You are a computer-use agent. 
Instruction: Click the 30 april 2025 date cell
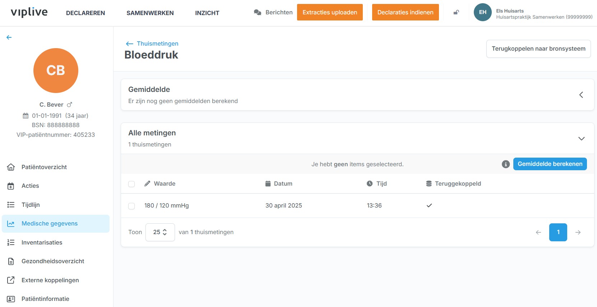click(284, 206)
